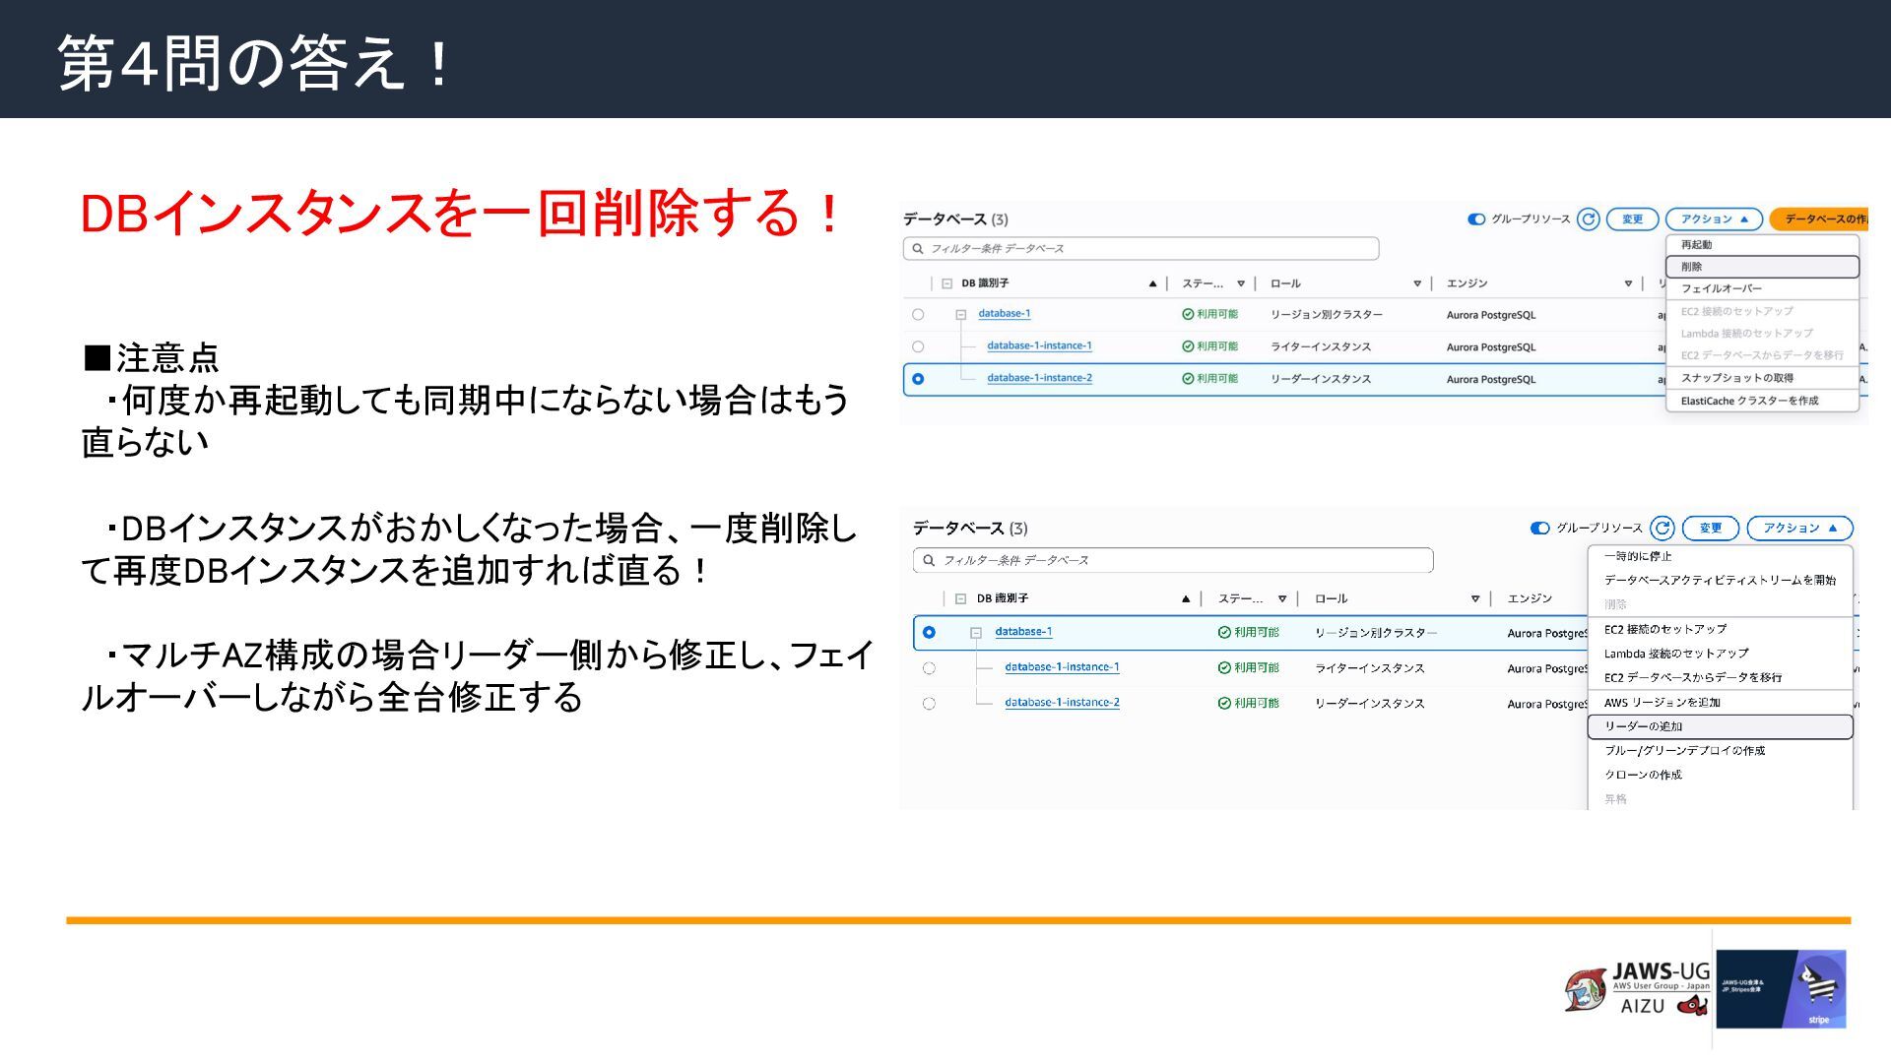Click refresh icon in lower database panel
Image resolution: width=1891 pixels, height=1063 pixels.
click(x=1663, y=529)
